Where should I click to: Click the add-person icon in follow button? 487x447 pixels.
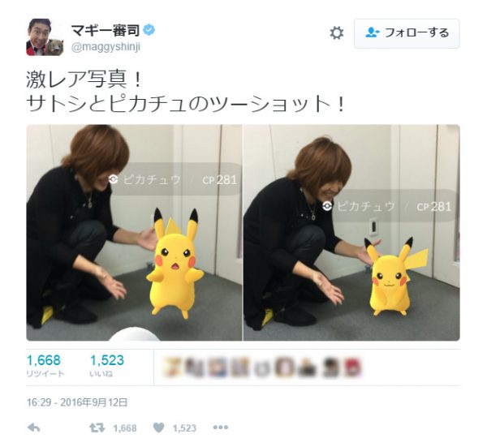coord(373,32)
